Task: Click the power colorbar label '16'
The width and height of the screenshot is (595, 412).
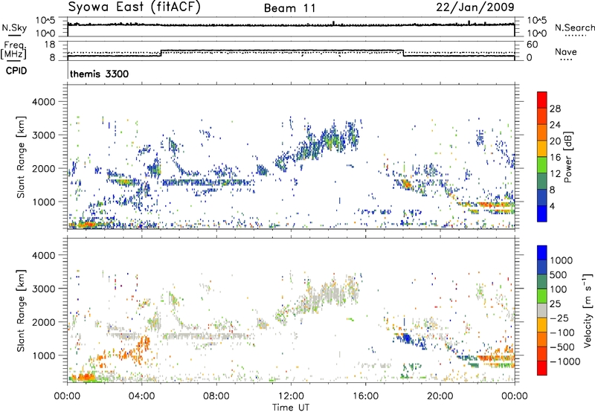Action: click(x=555, y=158)
